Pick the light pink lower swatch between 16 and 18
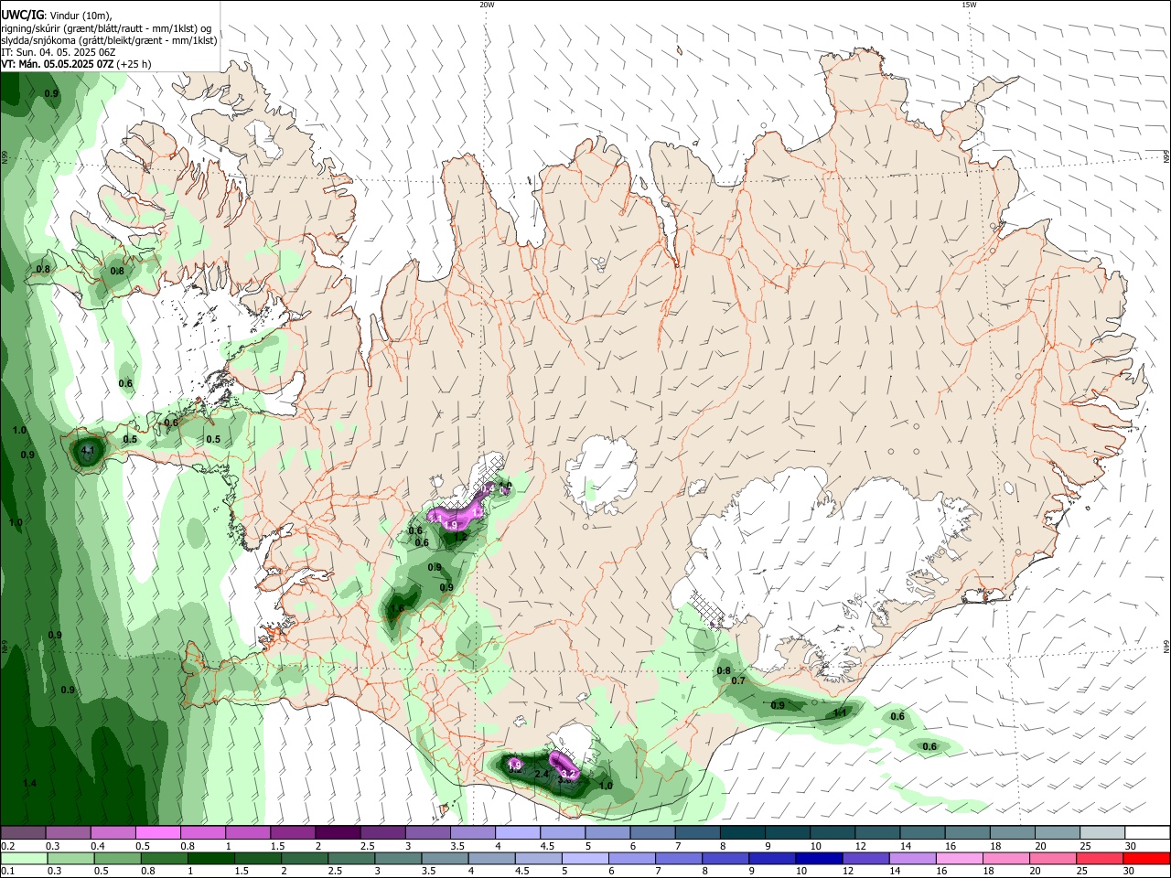 tap(960, 858)
